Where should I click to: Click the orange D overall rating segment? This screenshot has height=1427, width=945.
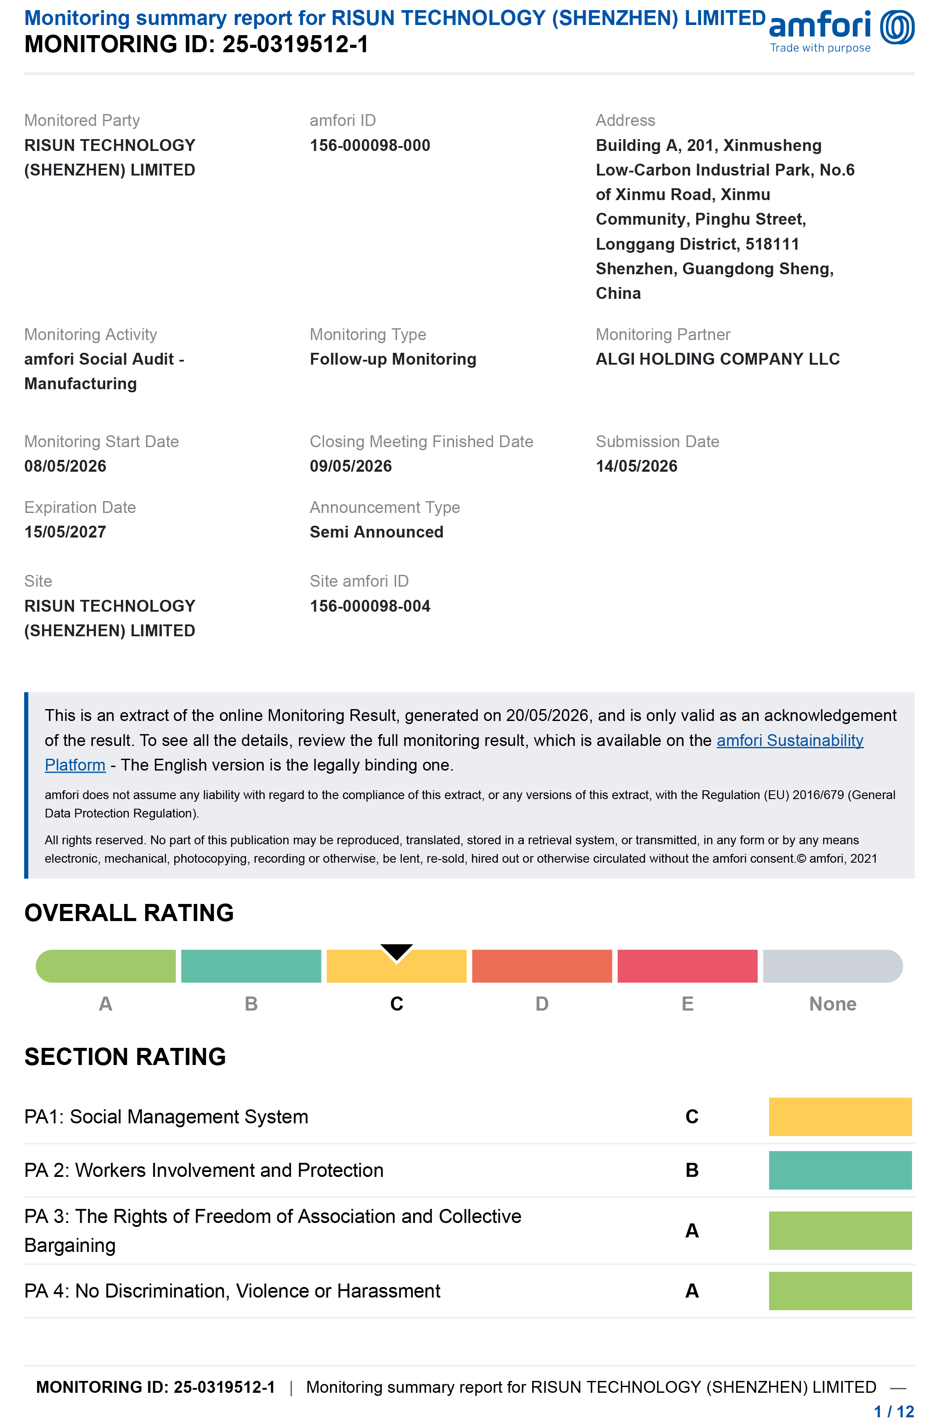click(x=542, y=966)
